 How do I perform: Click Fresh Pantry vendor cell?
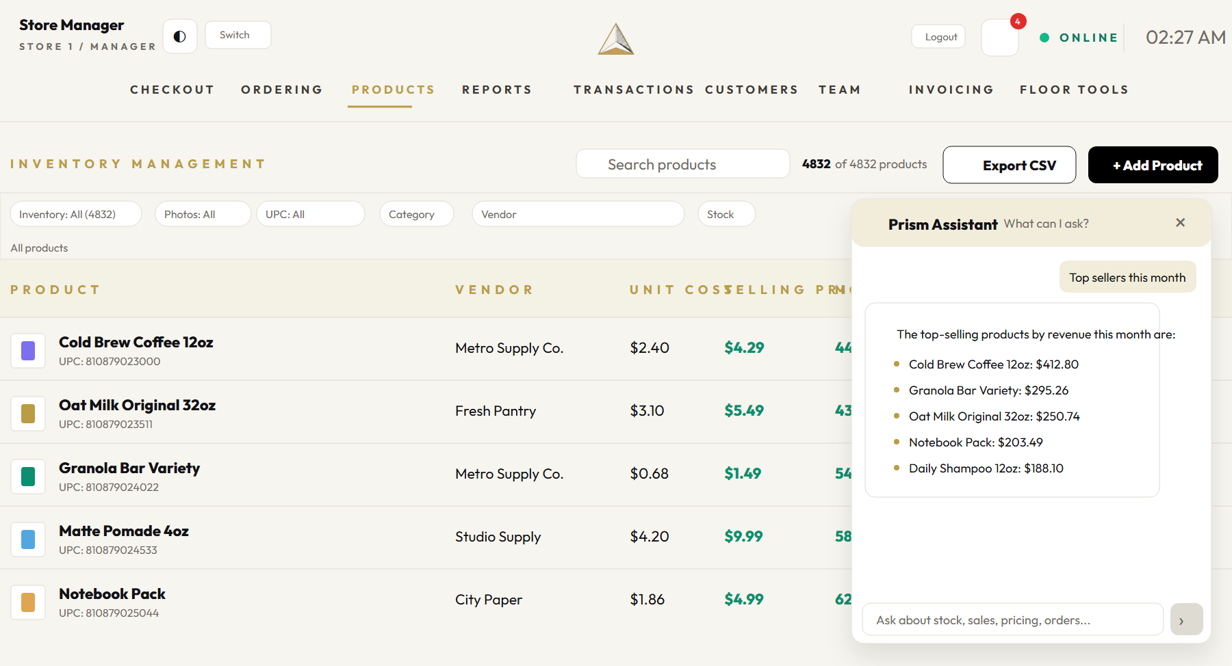click(x=496, y=411)
